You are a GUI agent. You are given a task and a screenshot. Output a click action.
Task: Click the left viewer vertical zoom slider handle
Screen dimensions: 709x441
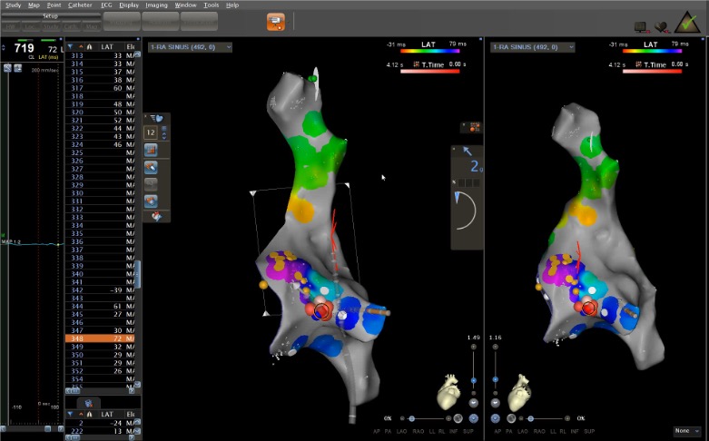tap(473, 381)
